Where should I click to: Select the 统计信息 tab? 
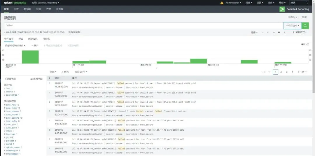tap(33, 39)
